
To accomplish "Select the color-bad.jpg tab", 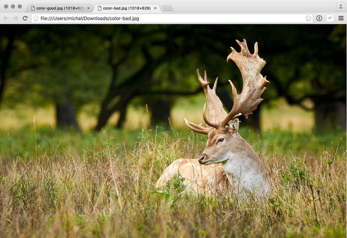I will 127,8.
